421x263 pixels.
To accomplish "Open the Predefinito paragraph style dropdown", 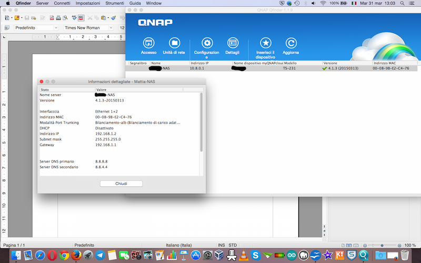I will point(55,27).
